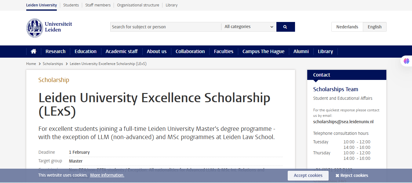Image resolution: width=412 pixels, height=183 pixels.
Task: Open the Collaboration menu
Action: [190, 51]
